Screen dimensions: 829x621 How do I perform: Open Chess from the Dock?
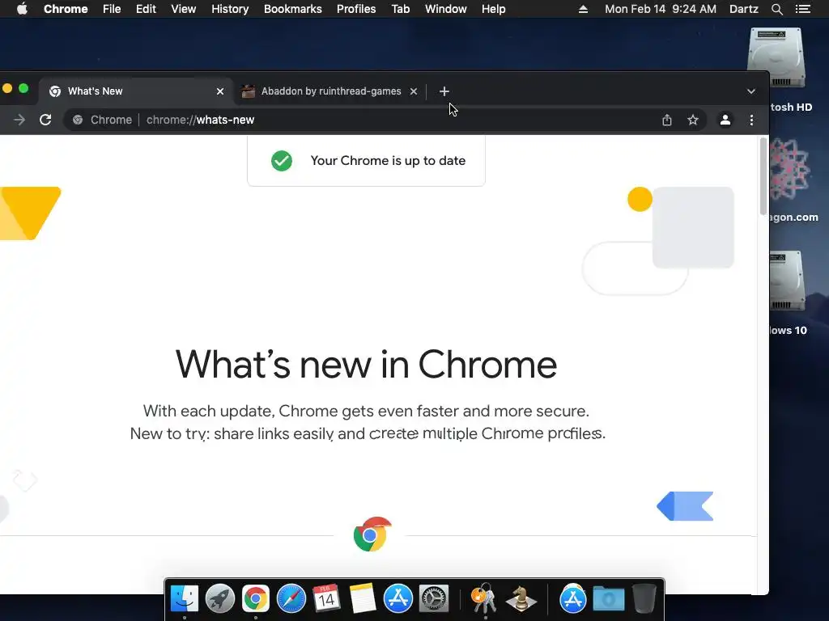(x=521, y=598)
